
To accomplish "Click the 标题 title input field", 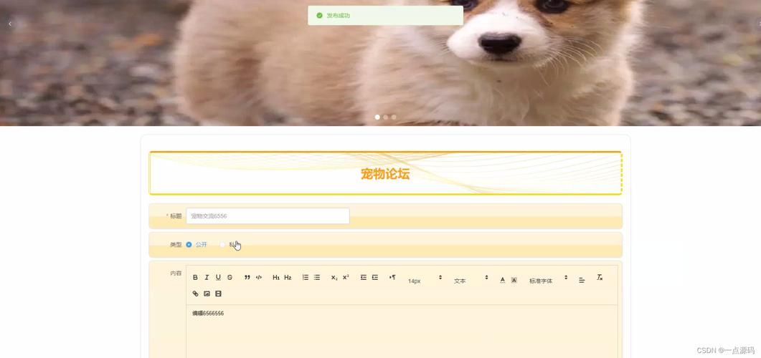I will [x=268, y=216].
